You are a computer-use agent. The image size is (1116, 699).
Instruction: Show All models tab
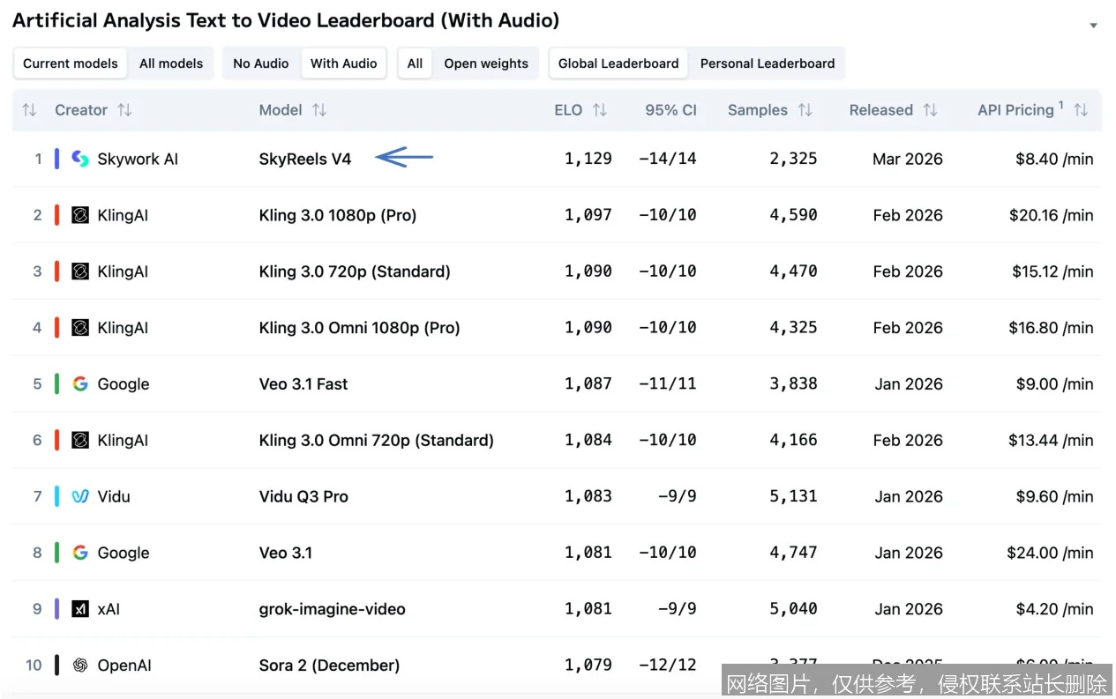click(171, 63)
